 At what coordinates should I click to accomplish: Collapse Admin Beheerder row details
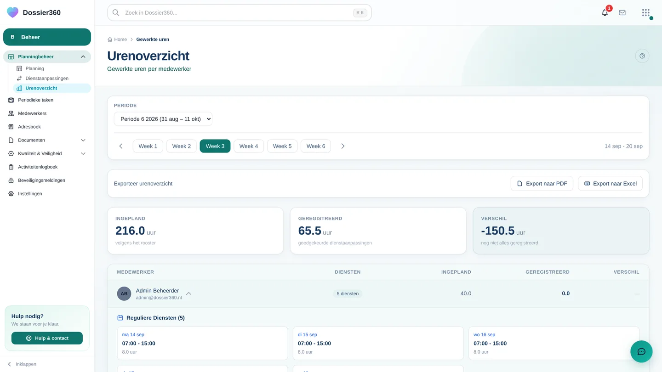tap(188, 293)
